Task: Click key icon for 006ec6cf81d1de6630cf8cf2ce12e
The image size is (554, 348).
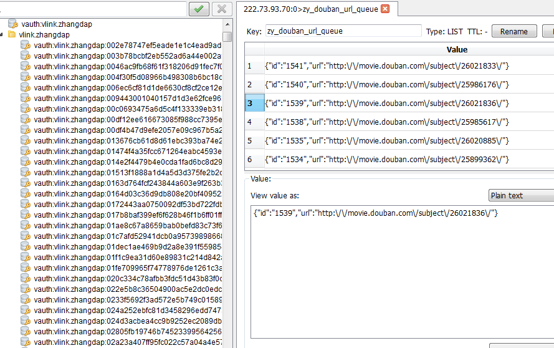Action: (x=26, y=87)
